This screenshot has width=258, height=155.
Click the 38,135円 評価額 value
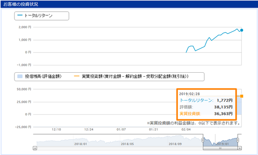223,107
